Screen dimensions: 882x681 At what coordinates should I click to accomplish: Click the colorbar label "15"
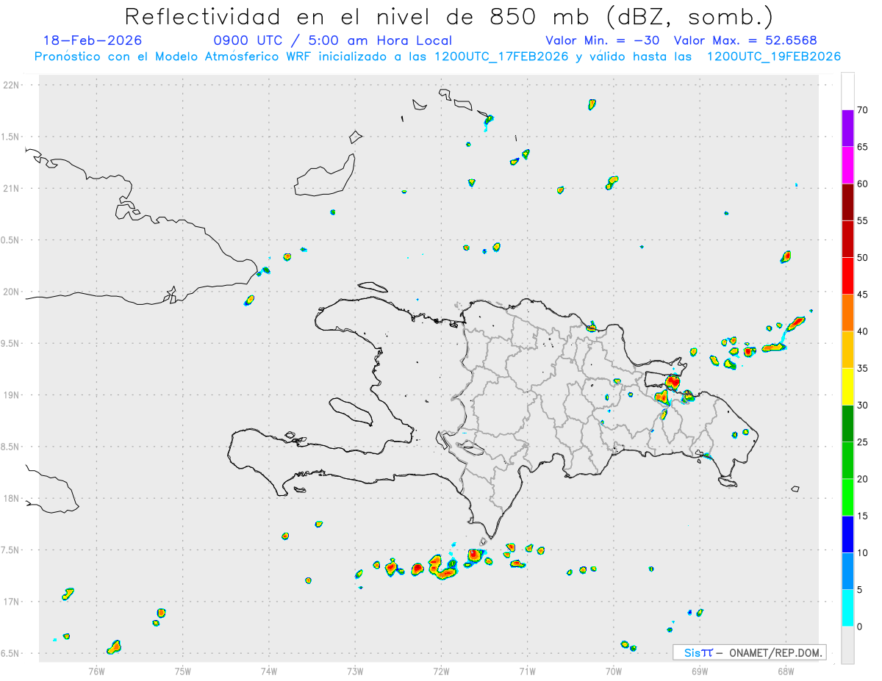click(863, 516)
